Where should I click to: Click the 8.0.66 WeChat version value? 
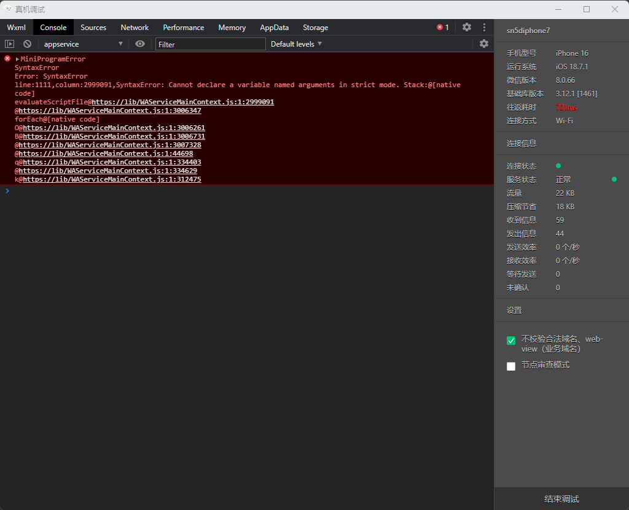pos(565,80)
